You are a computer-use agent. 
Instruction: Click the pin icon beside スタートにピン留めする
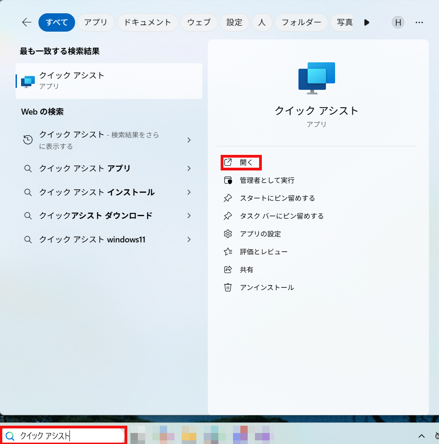point(228,198)
